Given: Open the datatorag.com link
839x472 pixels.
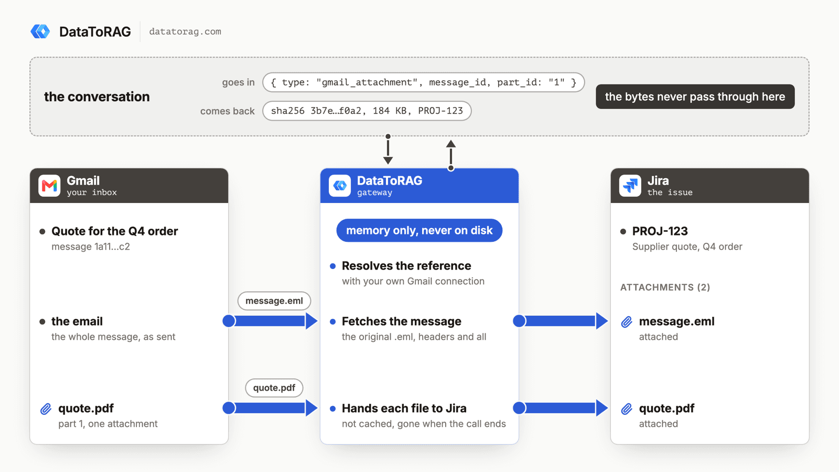Looking at the screenshot, I should pos(185,31).
